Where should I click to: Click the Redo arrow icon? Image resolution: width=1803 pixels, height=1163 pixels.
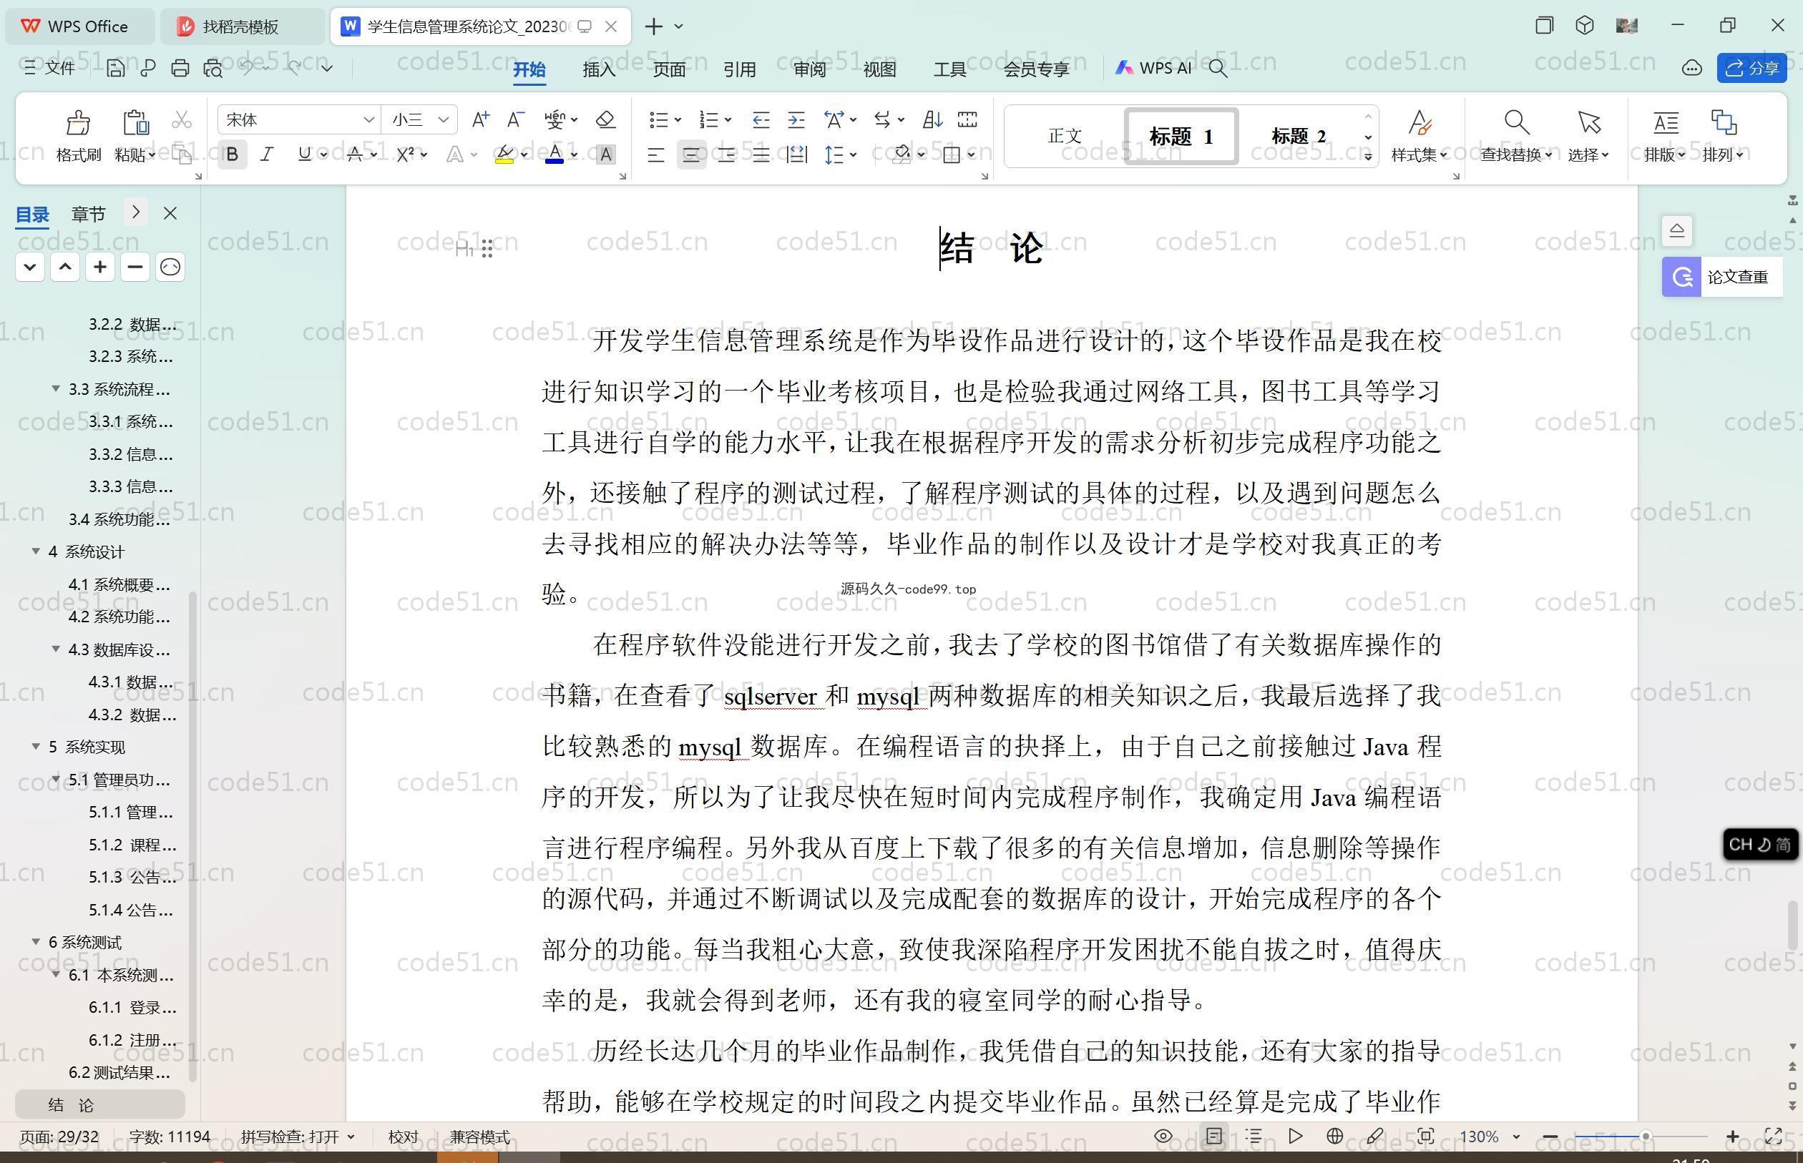(x=295, y=68)
